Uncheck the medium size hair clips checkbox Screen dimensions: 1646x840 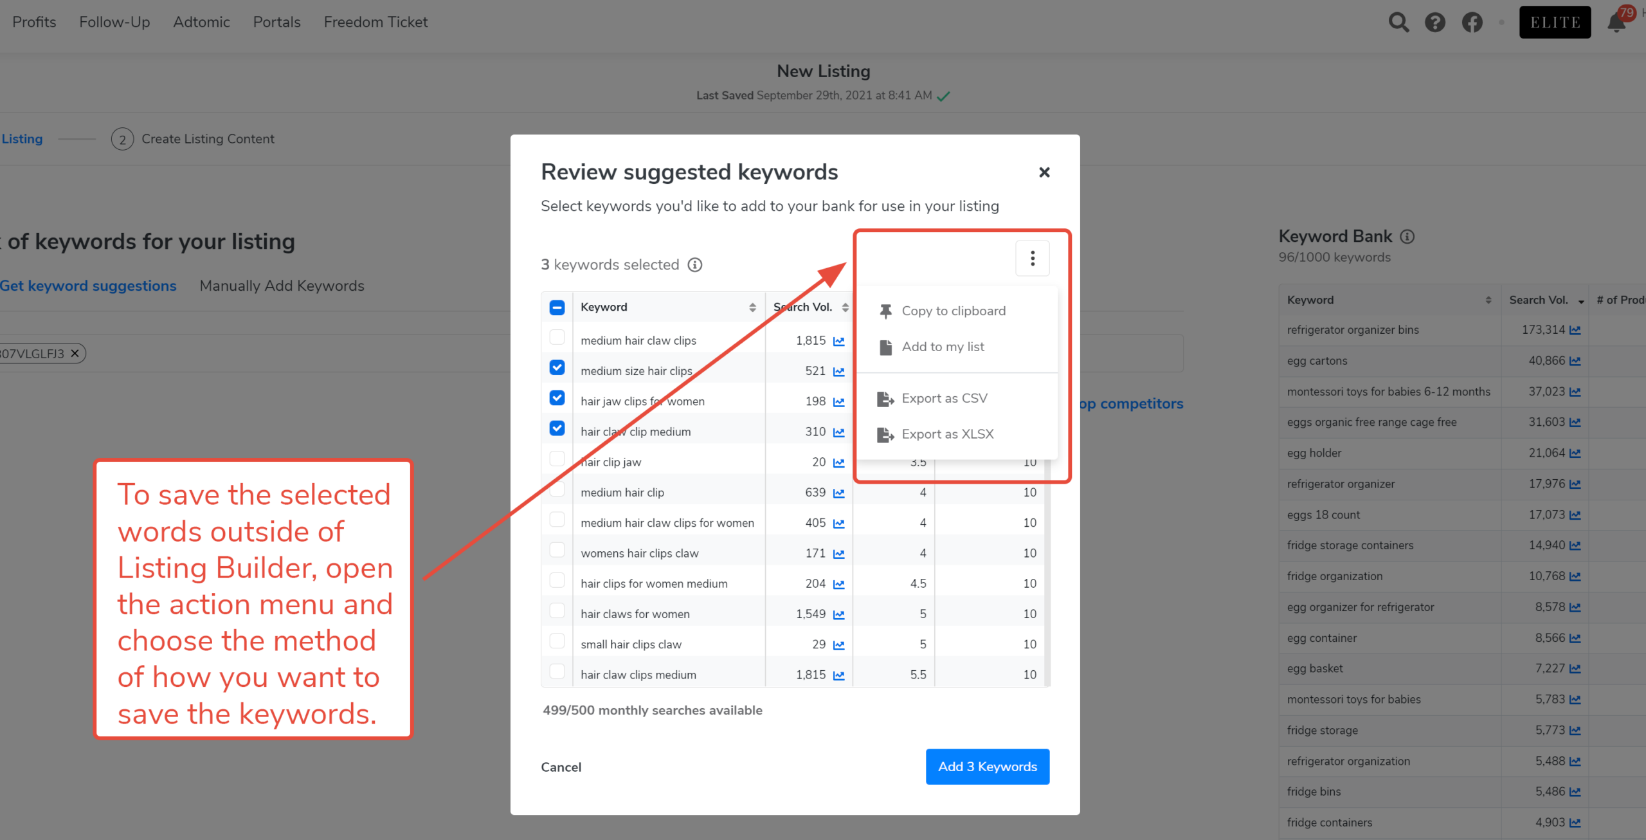pyautogui.click(x=557, y=368)
